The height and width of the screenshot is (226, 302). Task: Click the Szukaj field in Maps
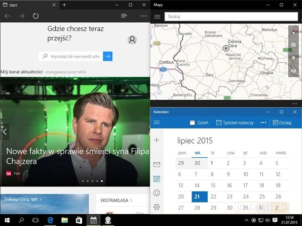(x=230, y=16)
